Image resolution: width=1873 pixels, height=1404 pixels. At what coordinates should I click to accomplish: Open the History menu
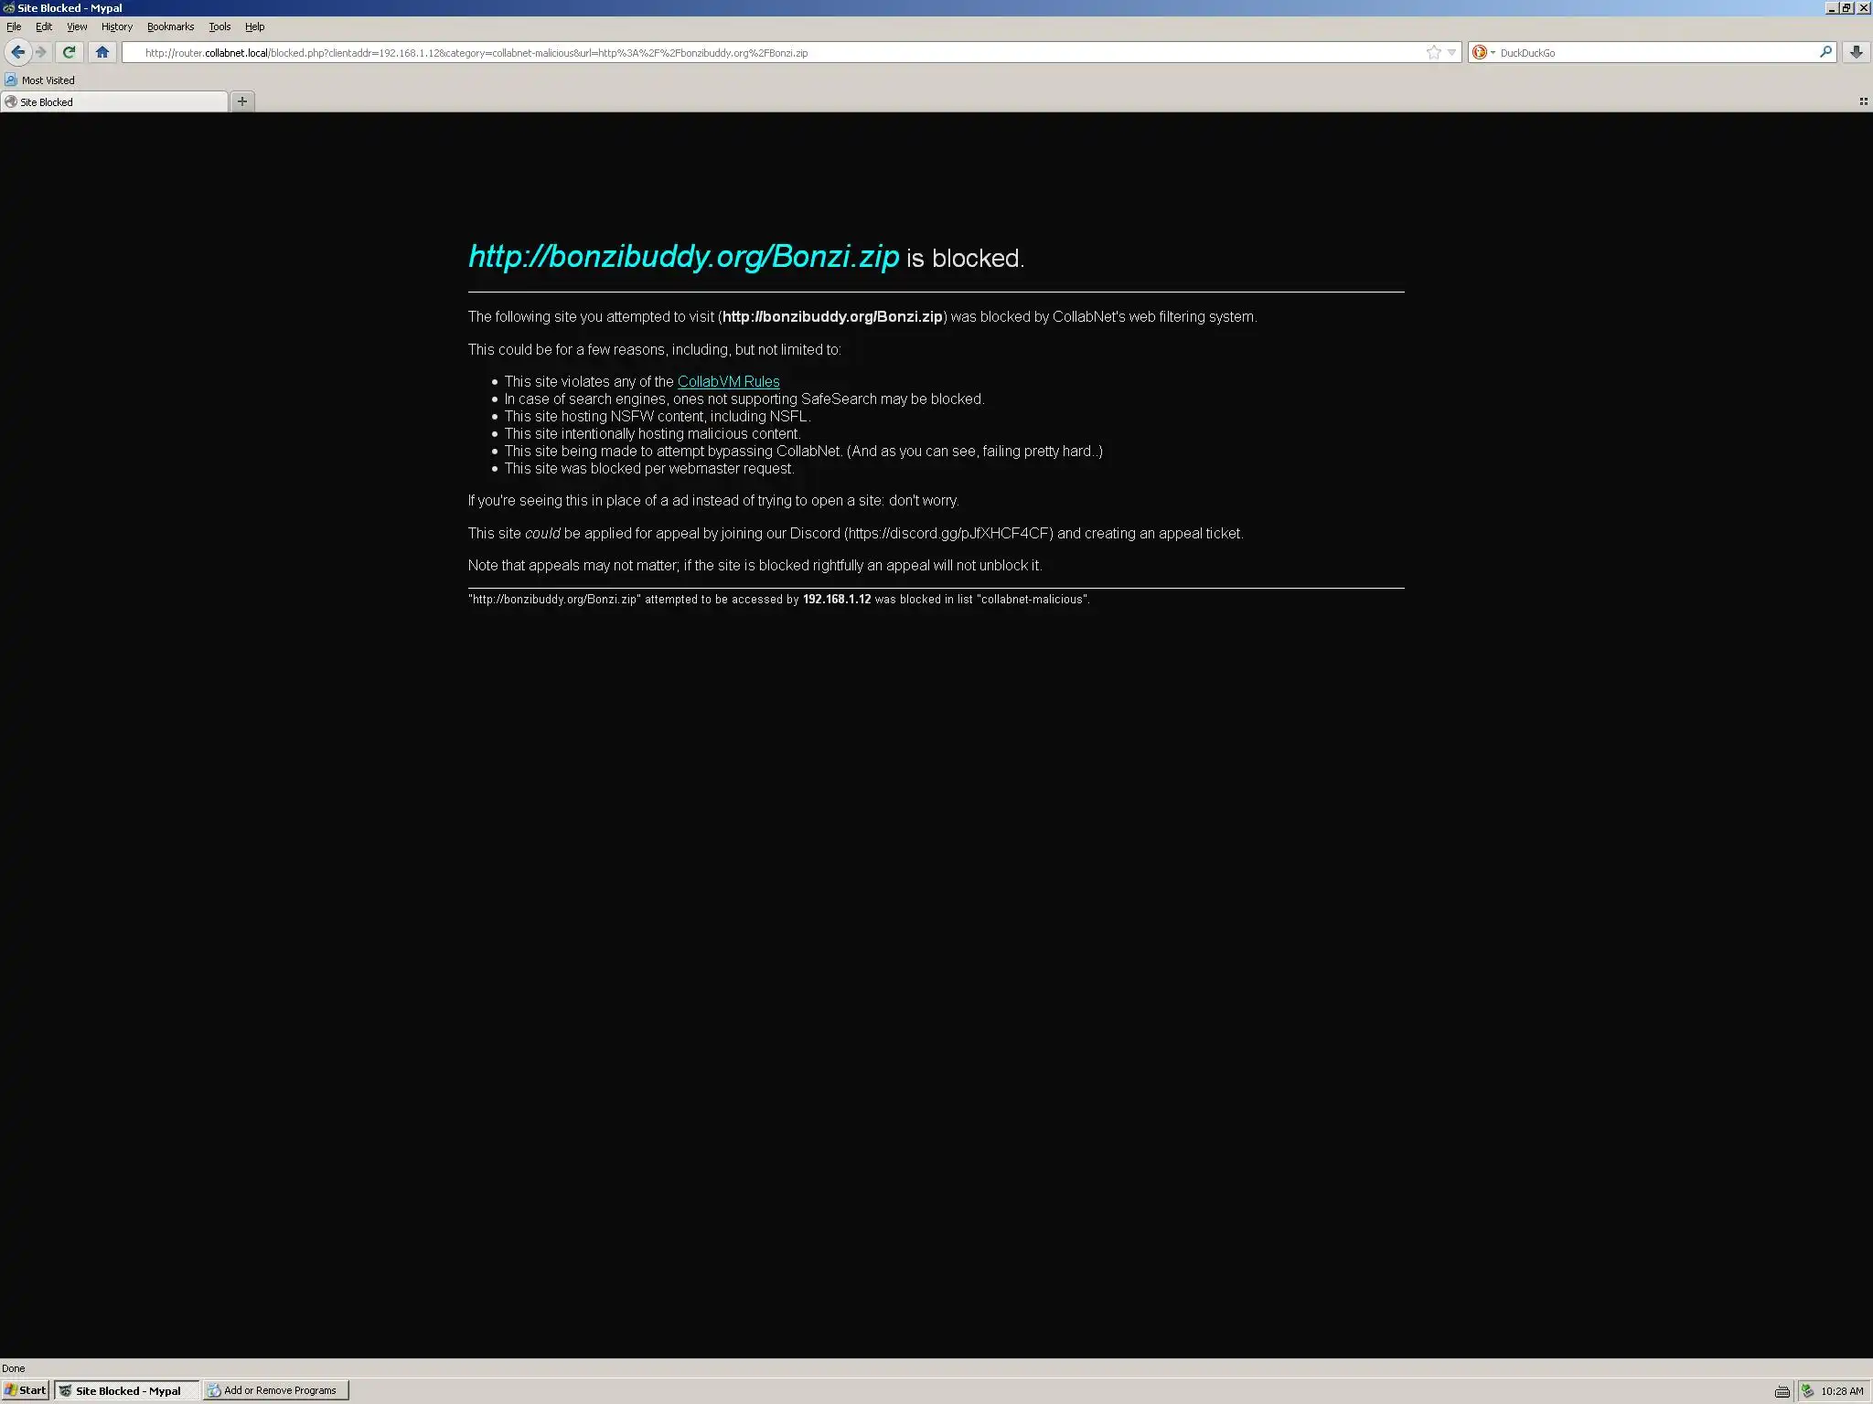[x=116, y=27]
